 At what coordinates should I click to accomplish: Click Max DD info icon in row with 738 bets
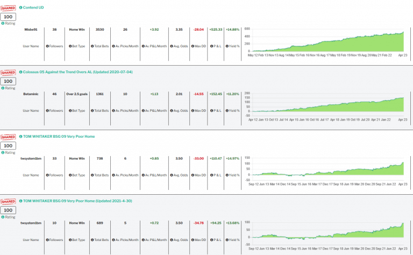point(193,175)
